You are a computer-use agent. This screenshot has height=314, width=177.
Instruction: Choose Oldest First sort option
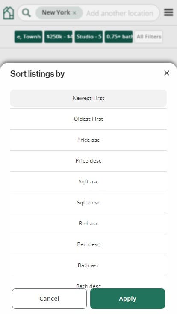pos(88,119)
